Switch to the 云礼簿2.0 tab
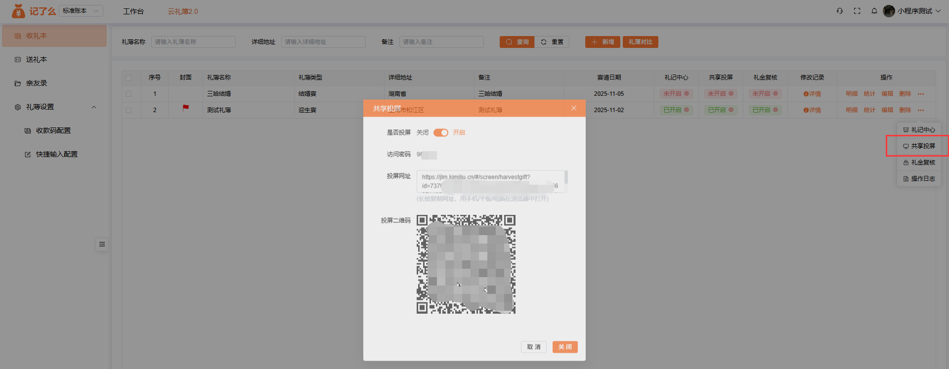Viewport: 949px width, 369px height. 183,11
